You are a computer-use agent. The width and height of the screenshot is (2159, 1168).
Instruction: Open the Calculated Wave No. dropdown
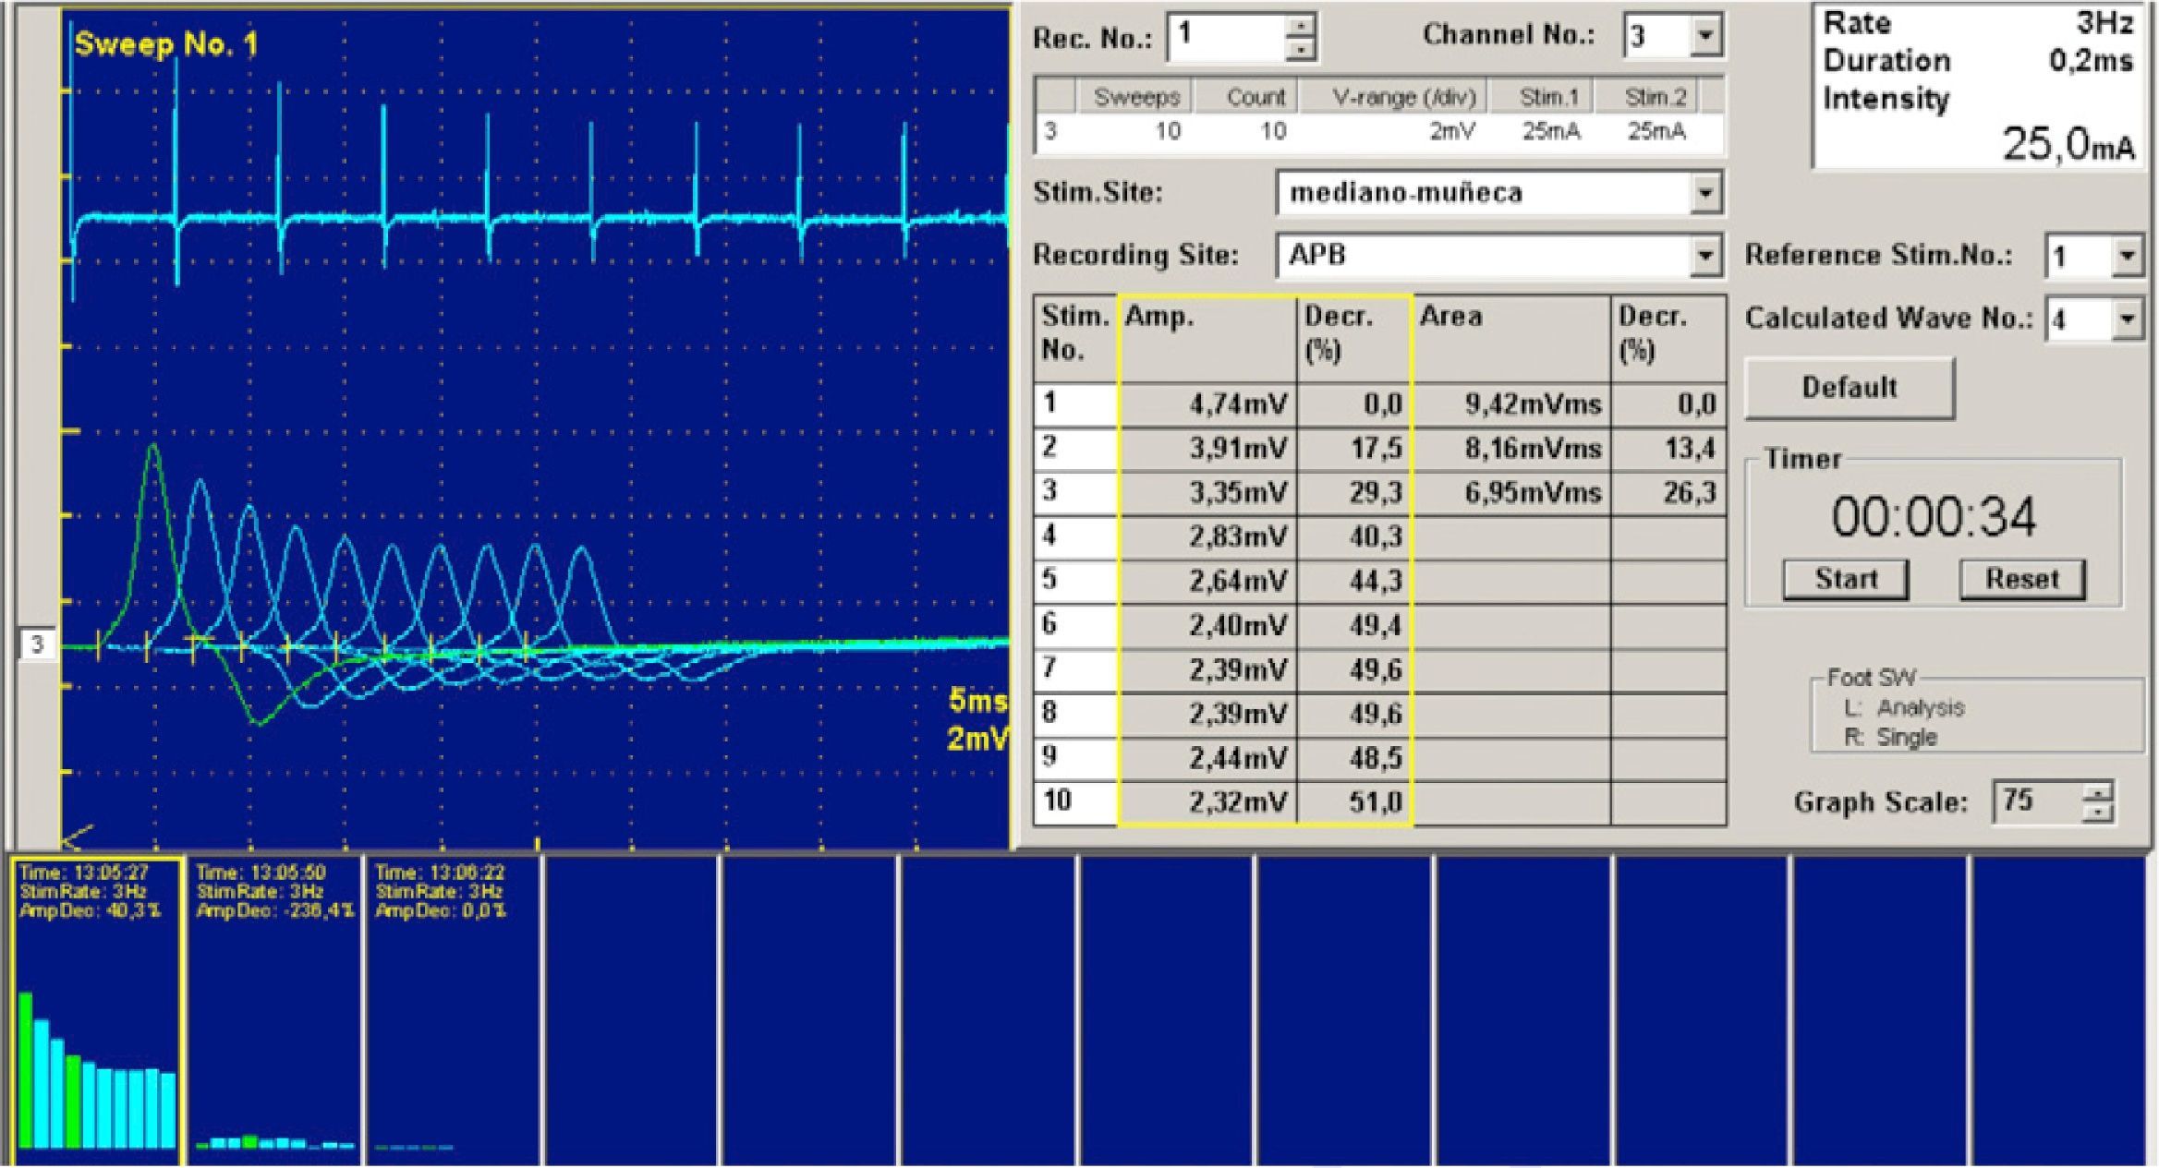pyautogui.click(x=2129, y=318)
